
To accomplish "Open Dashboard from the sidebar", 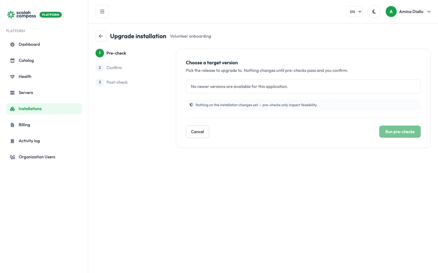I will [44, 45].
